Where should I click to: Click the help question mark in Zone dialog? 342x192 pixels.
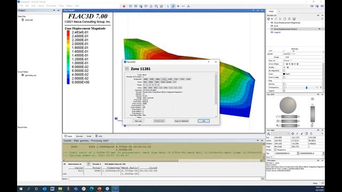click(209, 62)
